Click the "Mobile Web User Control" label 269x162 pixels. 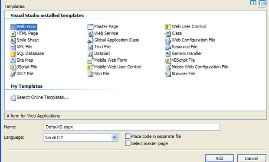tap(118, 67)
